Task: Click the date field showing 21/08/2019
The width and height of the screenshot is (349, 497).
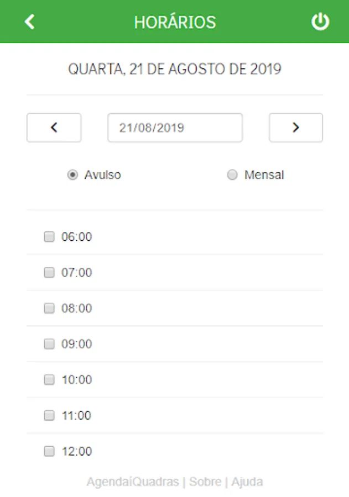Action: (x=175, y=128)
